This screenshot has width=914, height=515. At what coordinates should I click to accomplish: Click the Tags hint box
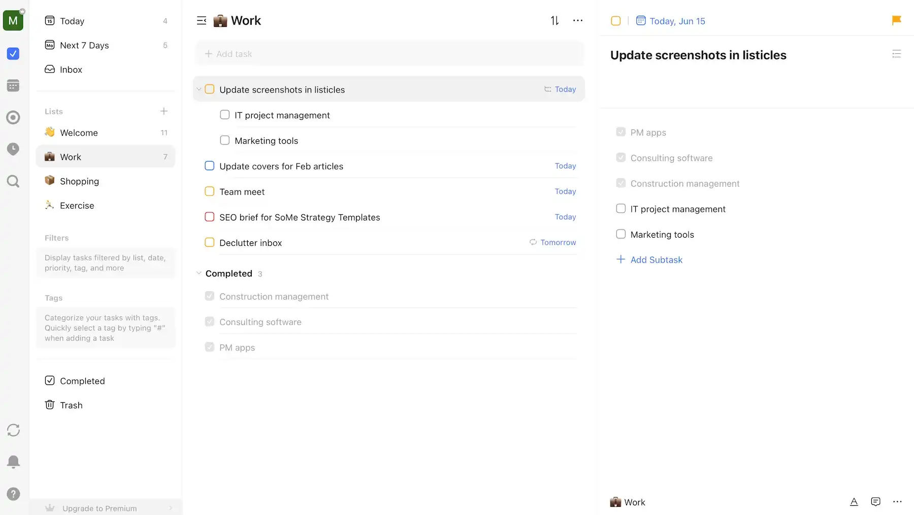point(106,328)
